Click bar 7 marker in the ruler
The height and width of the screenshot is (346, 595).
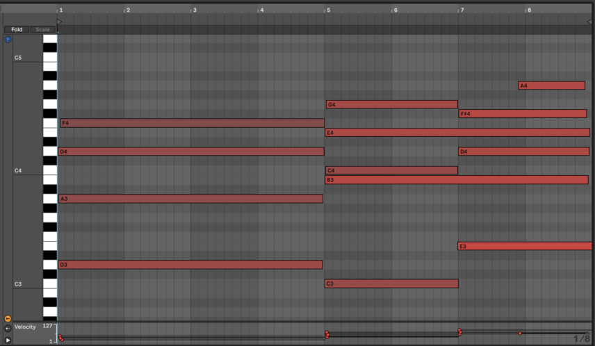[462, 10]
